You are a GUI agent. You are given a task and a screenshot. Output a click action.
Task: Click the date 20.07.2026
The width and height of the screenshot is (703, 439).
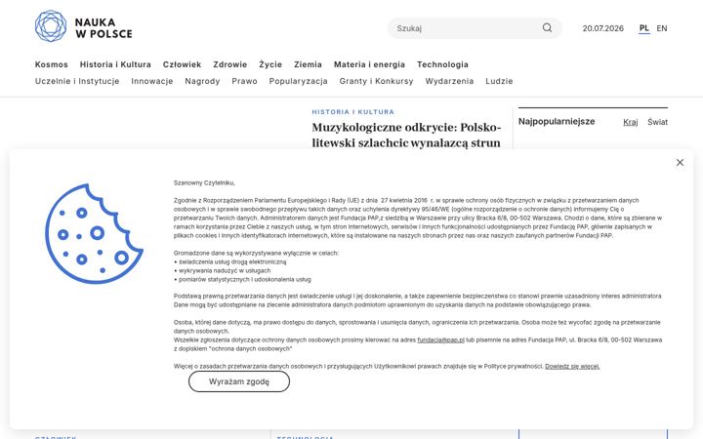(x=603, y=28)
